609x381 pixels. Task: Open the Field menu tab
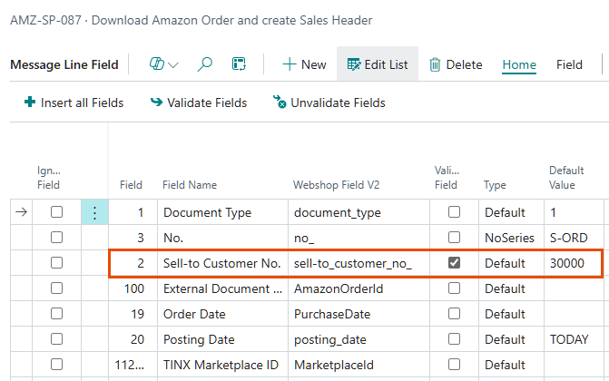point(569,64)
